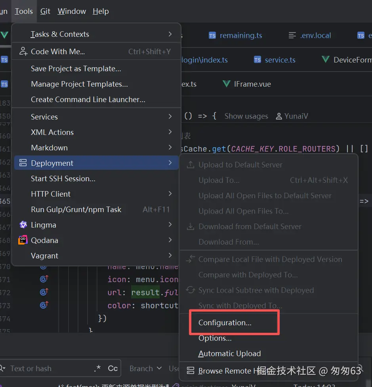372x387 pixels.
Task: Toggle match case Cc option
Action: [113, 368]
